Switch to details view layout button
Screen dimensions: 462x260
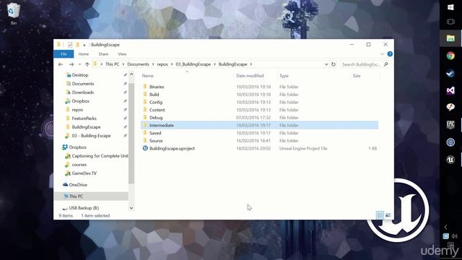380,215
